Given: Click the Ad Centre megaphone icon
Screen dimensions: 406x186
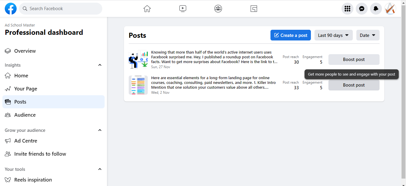Looking at the screenshot, I should (x=8, y=141).
